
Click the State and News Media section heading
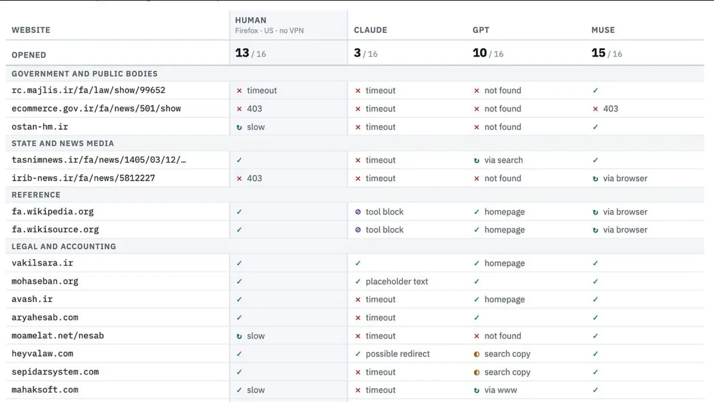(x=63, y=143)
